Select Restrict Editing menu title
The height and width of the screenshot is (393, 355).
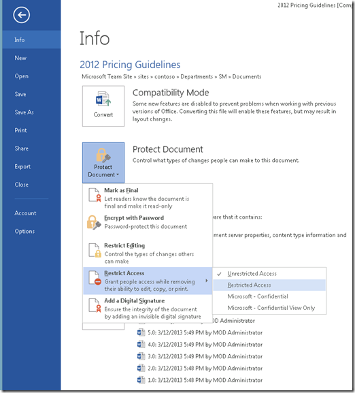(124, 246)
